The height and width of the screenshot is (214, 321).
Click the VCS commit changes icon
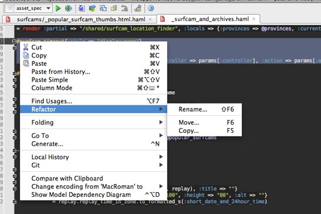92,8
